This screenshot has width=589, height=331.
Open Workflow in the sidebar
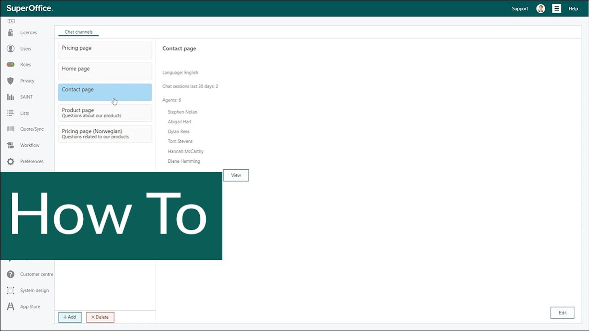30,145
